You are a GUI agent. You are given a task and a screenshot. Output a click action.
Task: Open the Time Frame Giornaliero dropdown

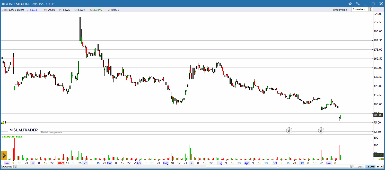[x=362, y=10]
